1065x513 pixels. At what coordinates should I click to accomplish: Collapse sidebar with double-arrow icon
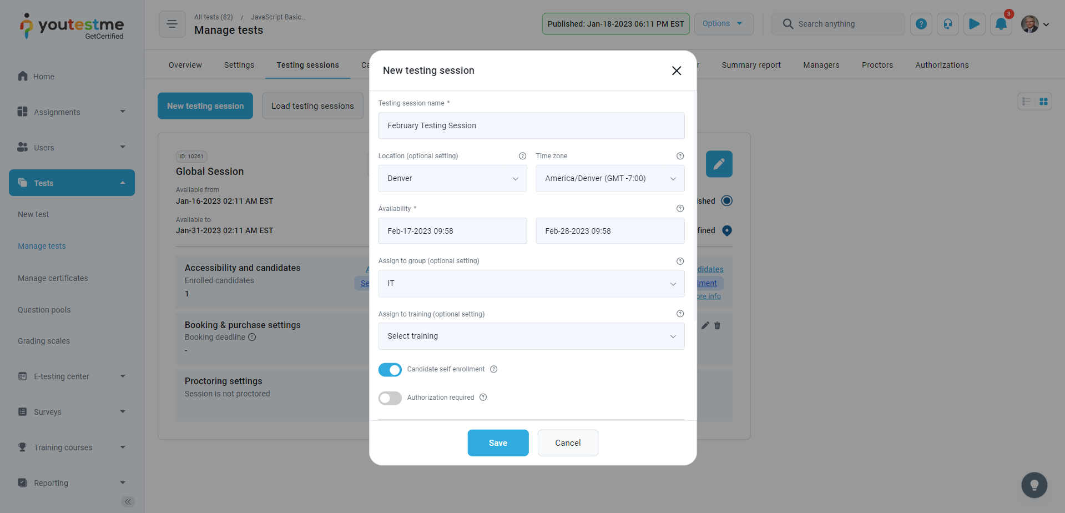click(x=128, y=502)
